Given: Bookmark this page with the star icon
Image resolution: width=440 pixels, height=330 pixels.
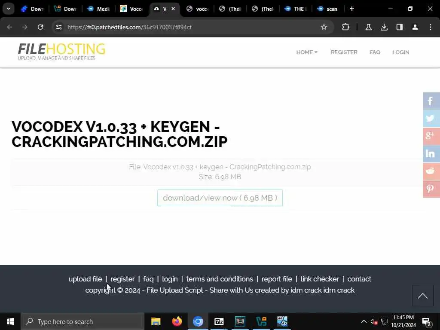Looking at the screenshot, I should tap(324, 27).
